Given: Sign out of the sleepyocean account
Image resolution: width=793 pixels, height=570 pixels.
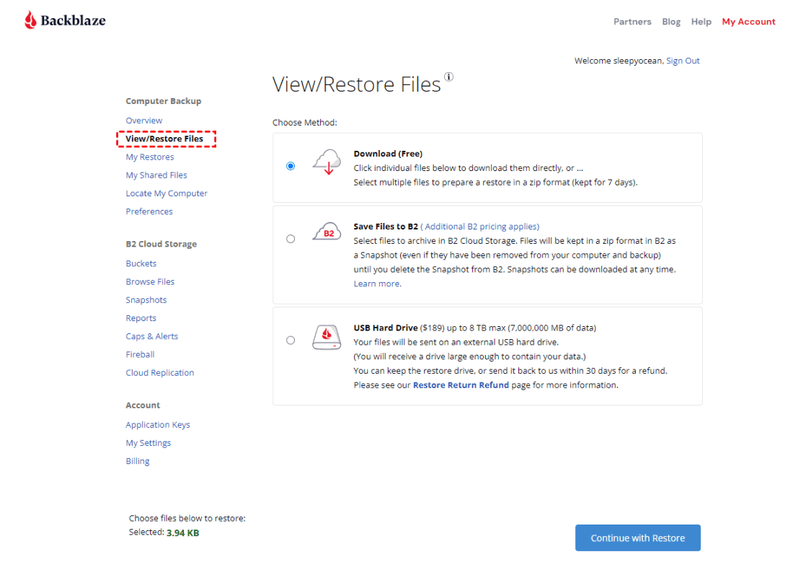Looking at the screenshot, I should pyautogui.click(x=683, y=61).
